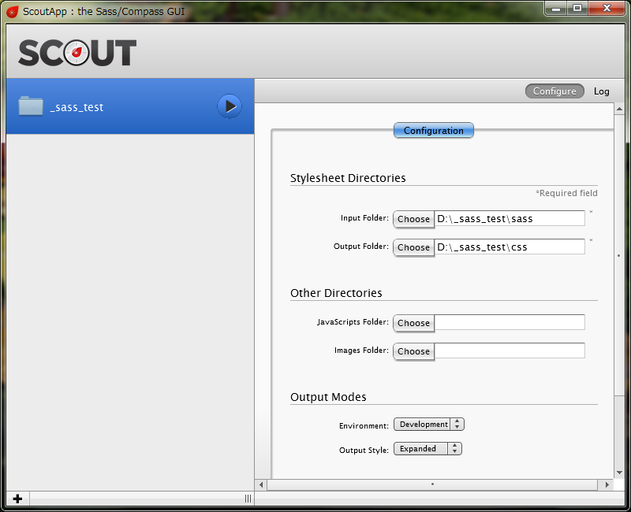Click the *Required field note
Image resolution: width=631 pixels, height=512 pixels.
(x=566, y=193)
